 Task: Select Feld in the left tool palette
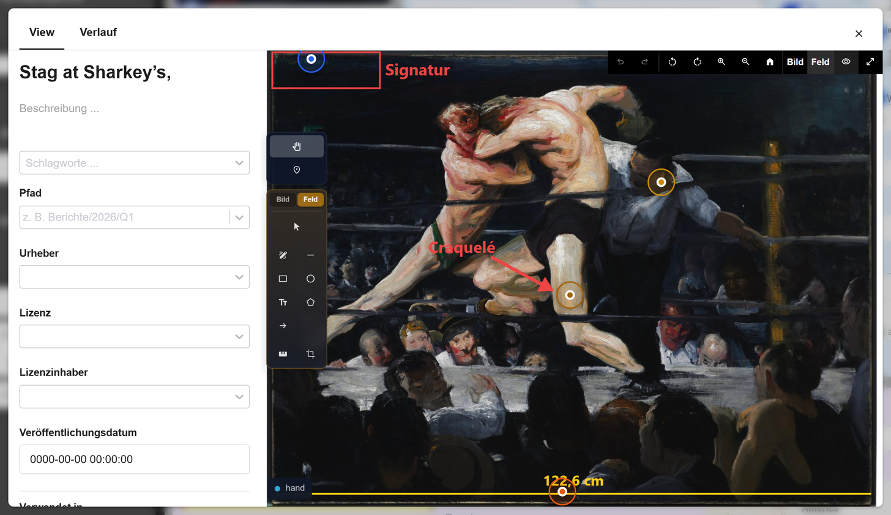310,199
